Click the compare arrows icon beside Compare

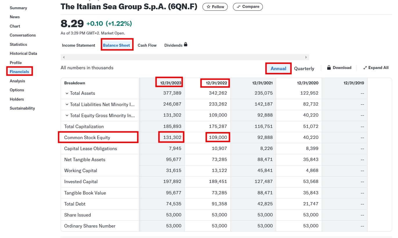point(238,6)
